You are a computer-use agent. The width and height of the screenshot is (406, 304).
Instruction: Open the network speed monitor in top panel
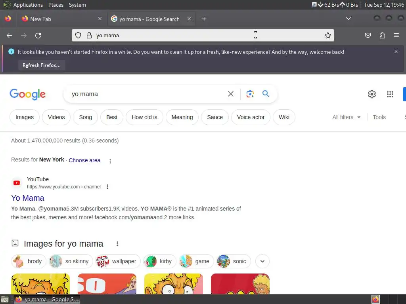coord(335,5)
